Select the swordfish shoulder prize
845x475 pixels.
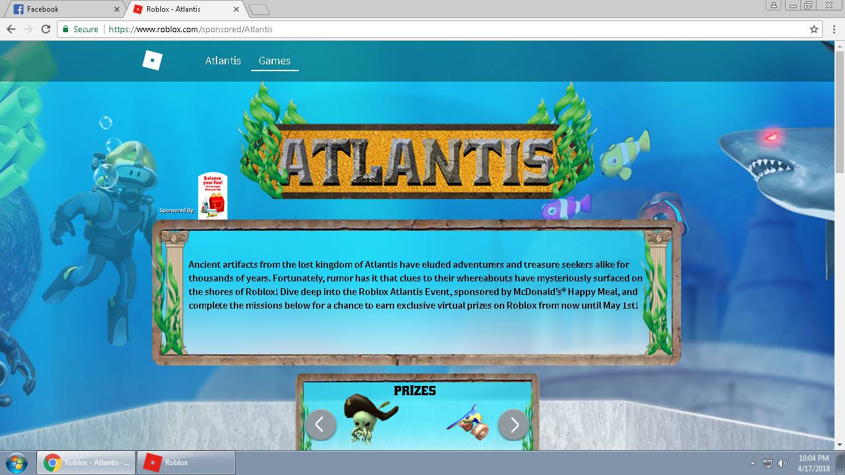coord(469,422)
